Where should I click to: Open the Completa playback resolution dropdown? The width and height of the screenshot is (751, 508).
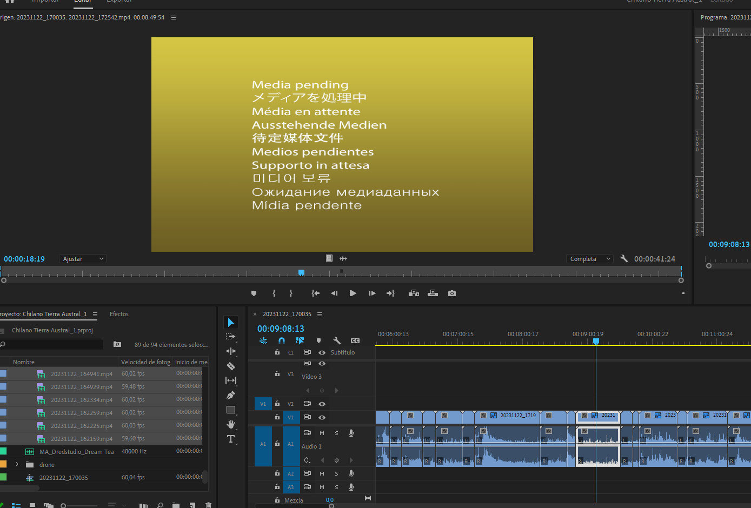tap(589, 258)
